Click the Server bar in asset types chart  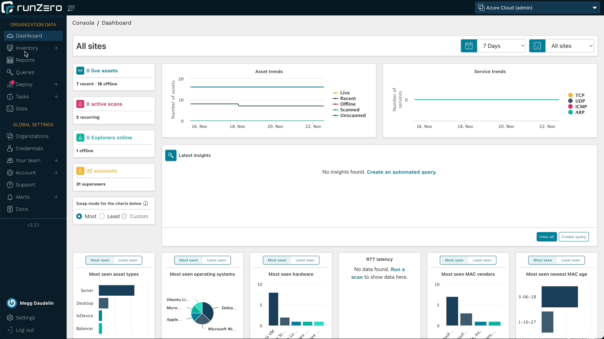point(116,290)
